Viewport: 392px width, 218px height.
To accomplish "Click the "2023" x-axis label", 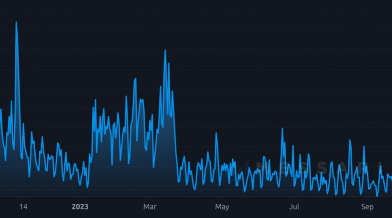I will (79, 206).
